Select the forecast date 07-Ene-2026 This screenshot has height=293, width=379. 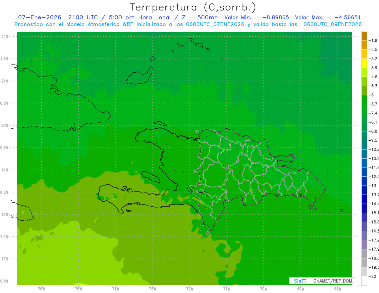39,17
